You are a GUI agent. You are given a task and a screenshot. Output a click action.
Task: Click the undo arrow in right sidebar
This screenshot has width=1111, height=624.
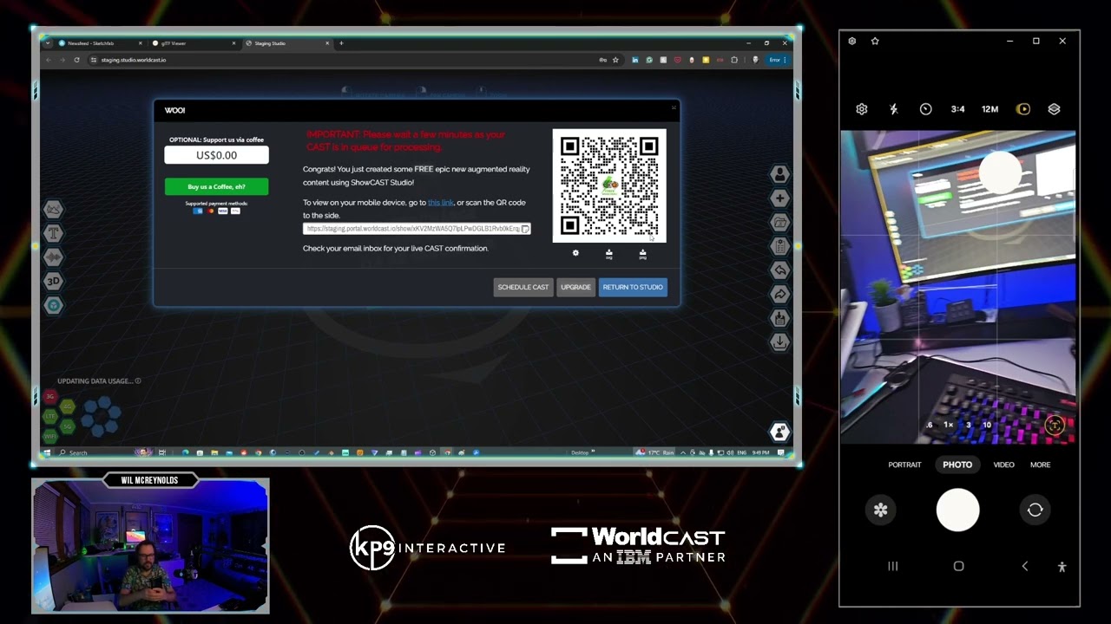pos(779,270)
